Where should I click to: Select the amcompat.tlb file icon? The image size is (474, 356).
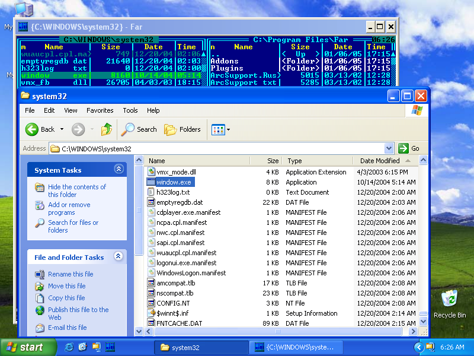(151, 283)
